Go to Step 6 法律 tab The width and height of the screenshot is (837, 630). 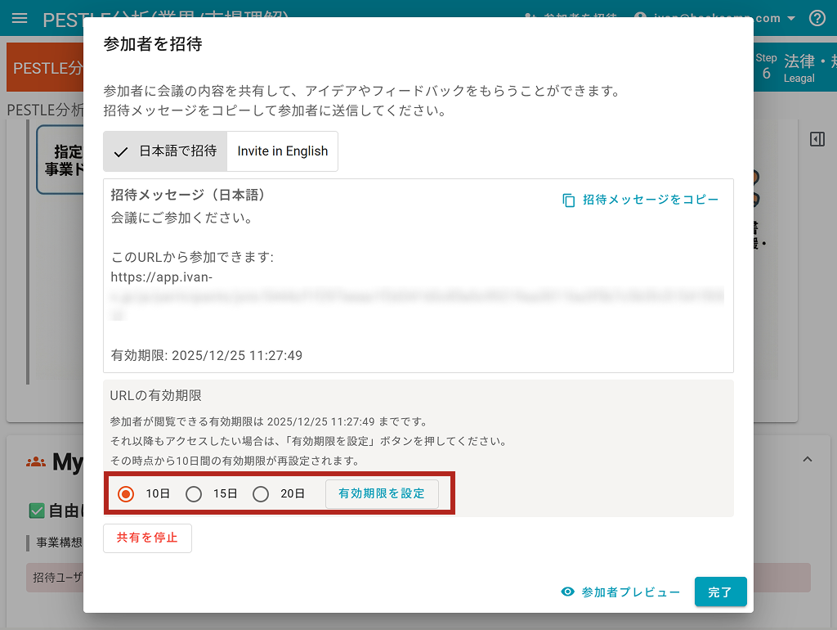(794, 68)
